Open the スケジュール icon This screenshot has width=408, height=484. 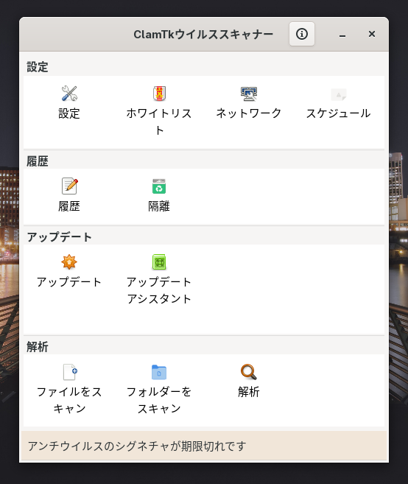[339, 94]
